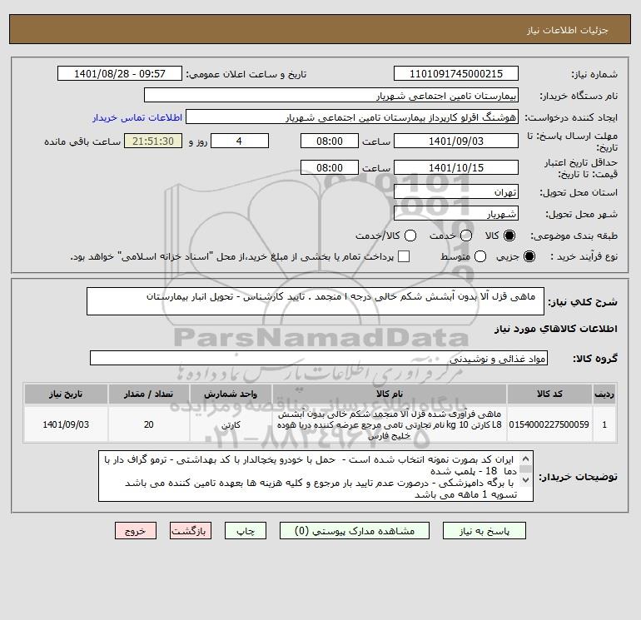This screenshot has width=641, height=620.
Task: Click the تعداد / مقدار column header
Action: click(x=149, y=394)
